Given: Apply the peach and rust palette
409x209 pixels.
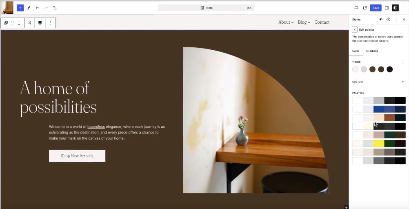Looking at the screenshot, I should (x=379, y=118).
